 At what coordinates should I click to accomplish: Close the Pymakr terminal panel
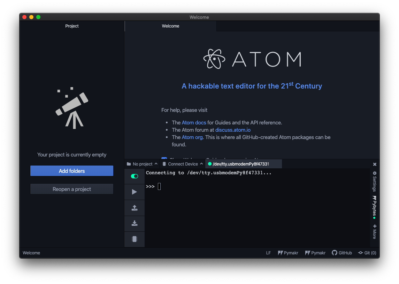point(375,164)
